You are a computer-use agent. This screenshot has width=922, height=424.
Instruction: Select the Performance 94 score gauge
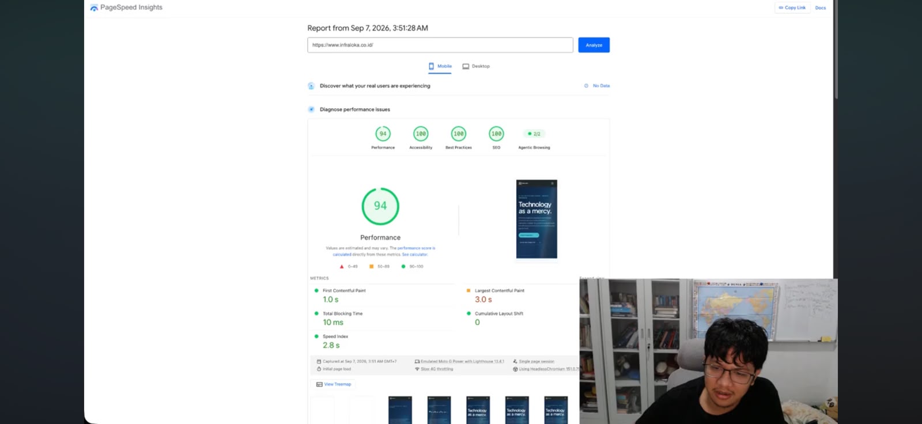pyautogui.click(x=383, y=134)
